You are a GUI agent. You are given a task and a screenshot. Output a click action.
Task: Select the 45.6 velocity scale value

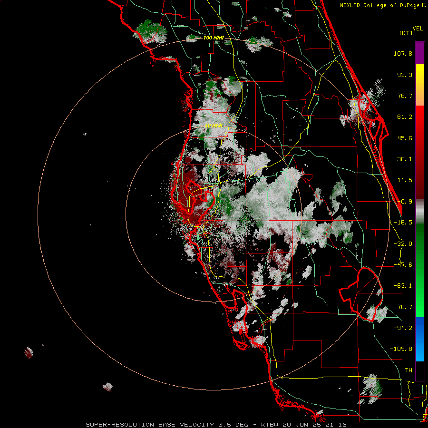(405, 138)
